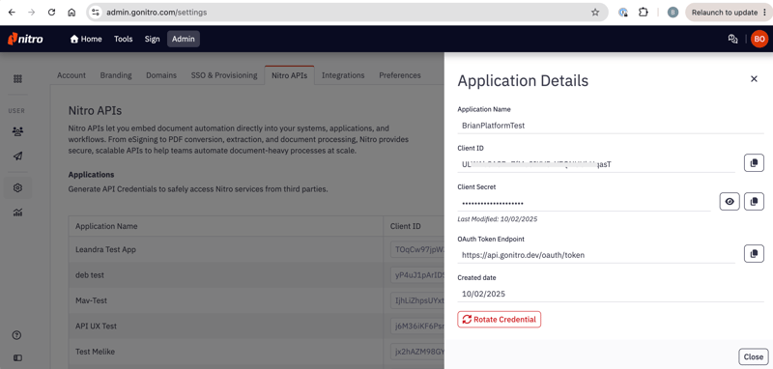Go back with the browser back arrow
The height and width of the screenshot is (369, 773).
[x=12, y=13]
